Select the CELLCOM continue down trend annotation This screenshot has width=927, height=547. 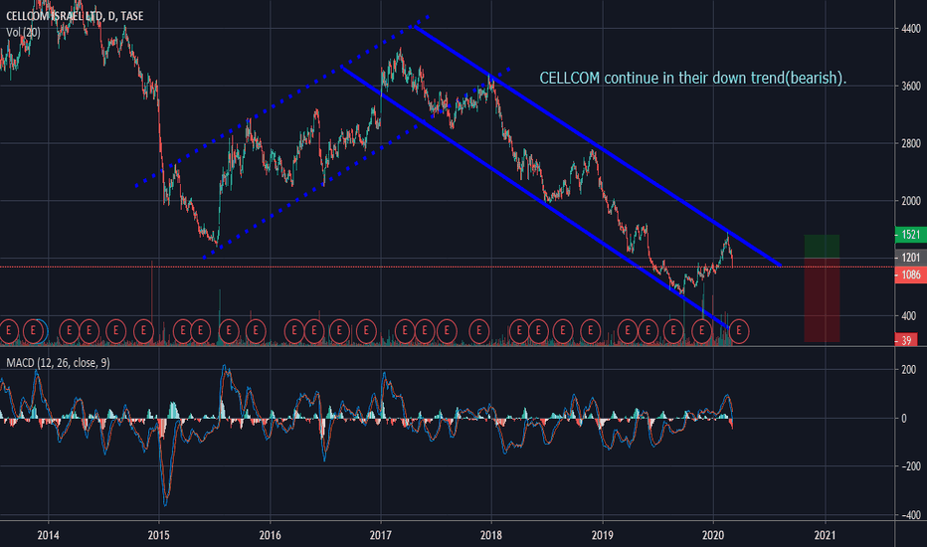(x=693, y=78)
